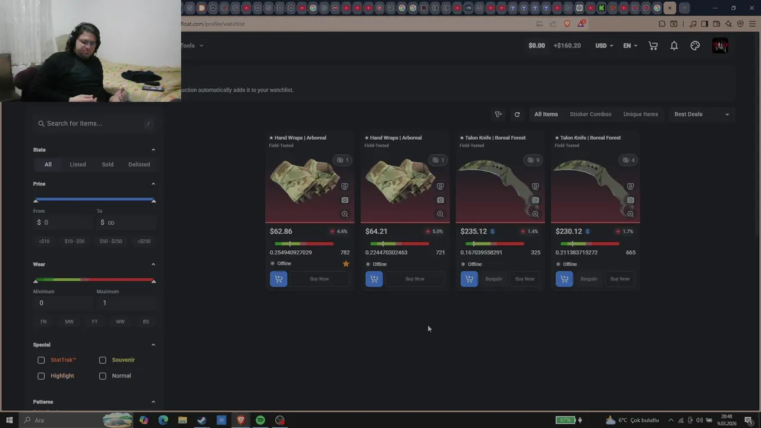This screenshot has height=428, width=761.
Task: Inspect icon on $230.12 Talon Knife card
Action: (x=630, y=186)
